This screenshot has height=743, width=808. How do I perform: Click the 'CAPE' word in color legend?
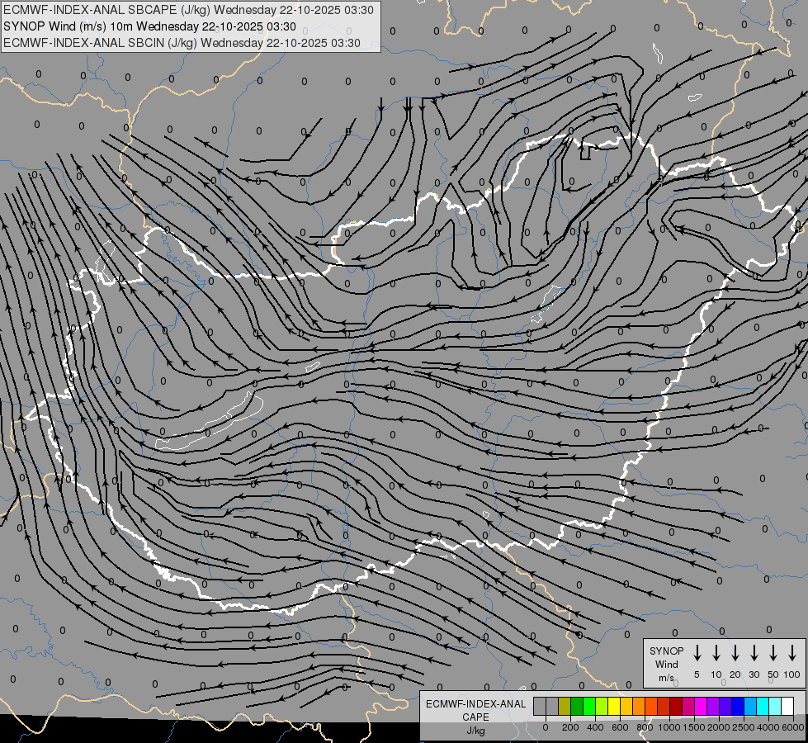coord(475,717)
